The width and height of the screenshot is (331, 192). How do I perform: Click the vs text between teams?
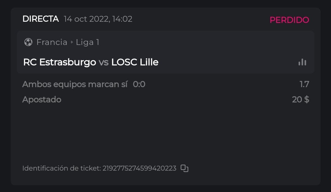(104, 62)
